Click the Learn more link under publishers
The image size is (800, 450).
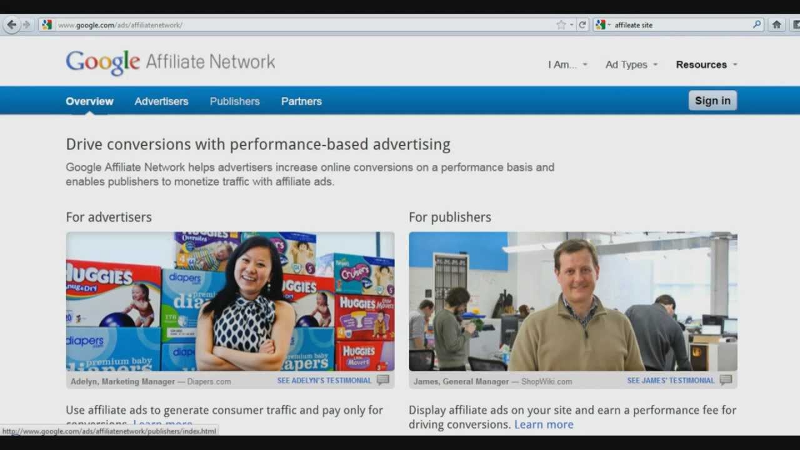coord(544,424)
